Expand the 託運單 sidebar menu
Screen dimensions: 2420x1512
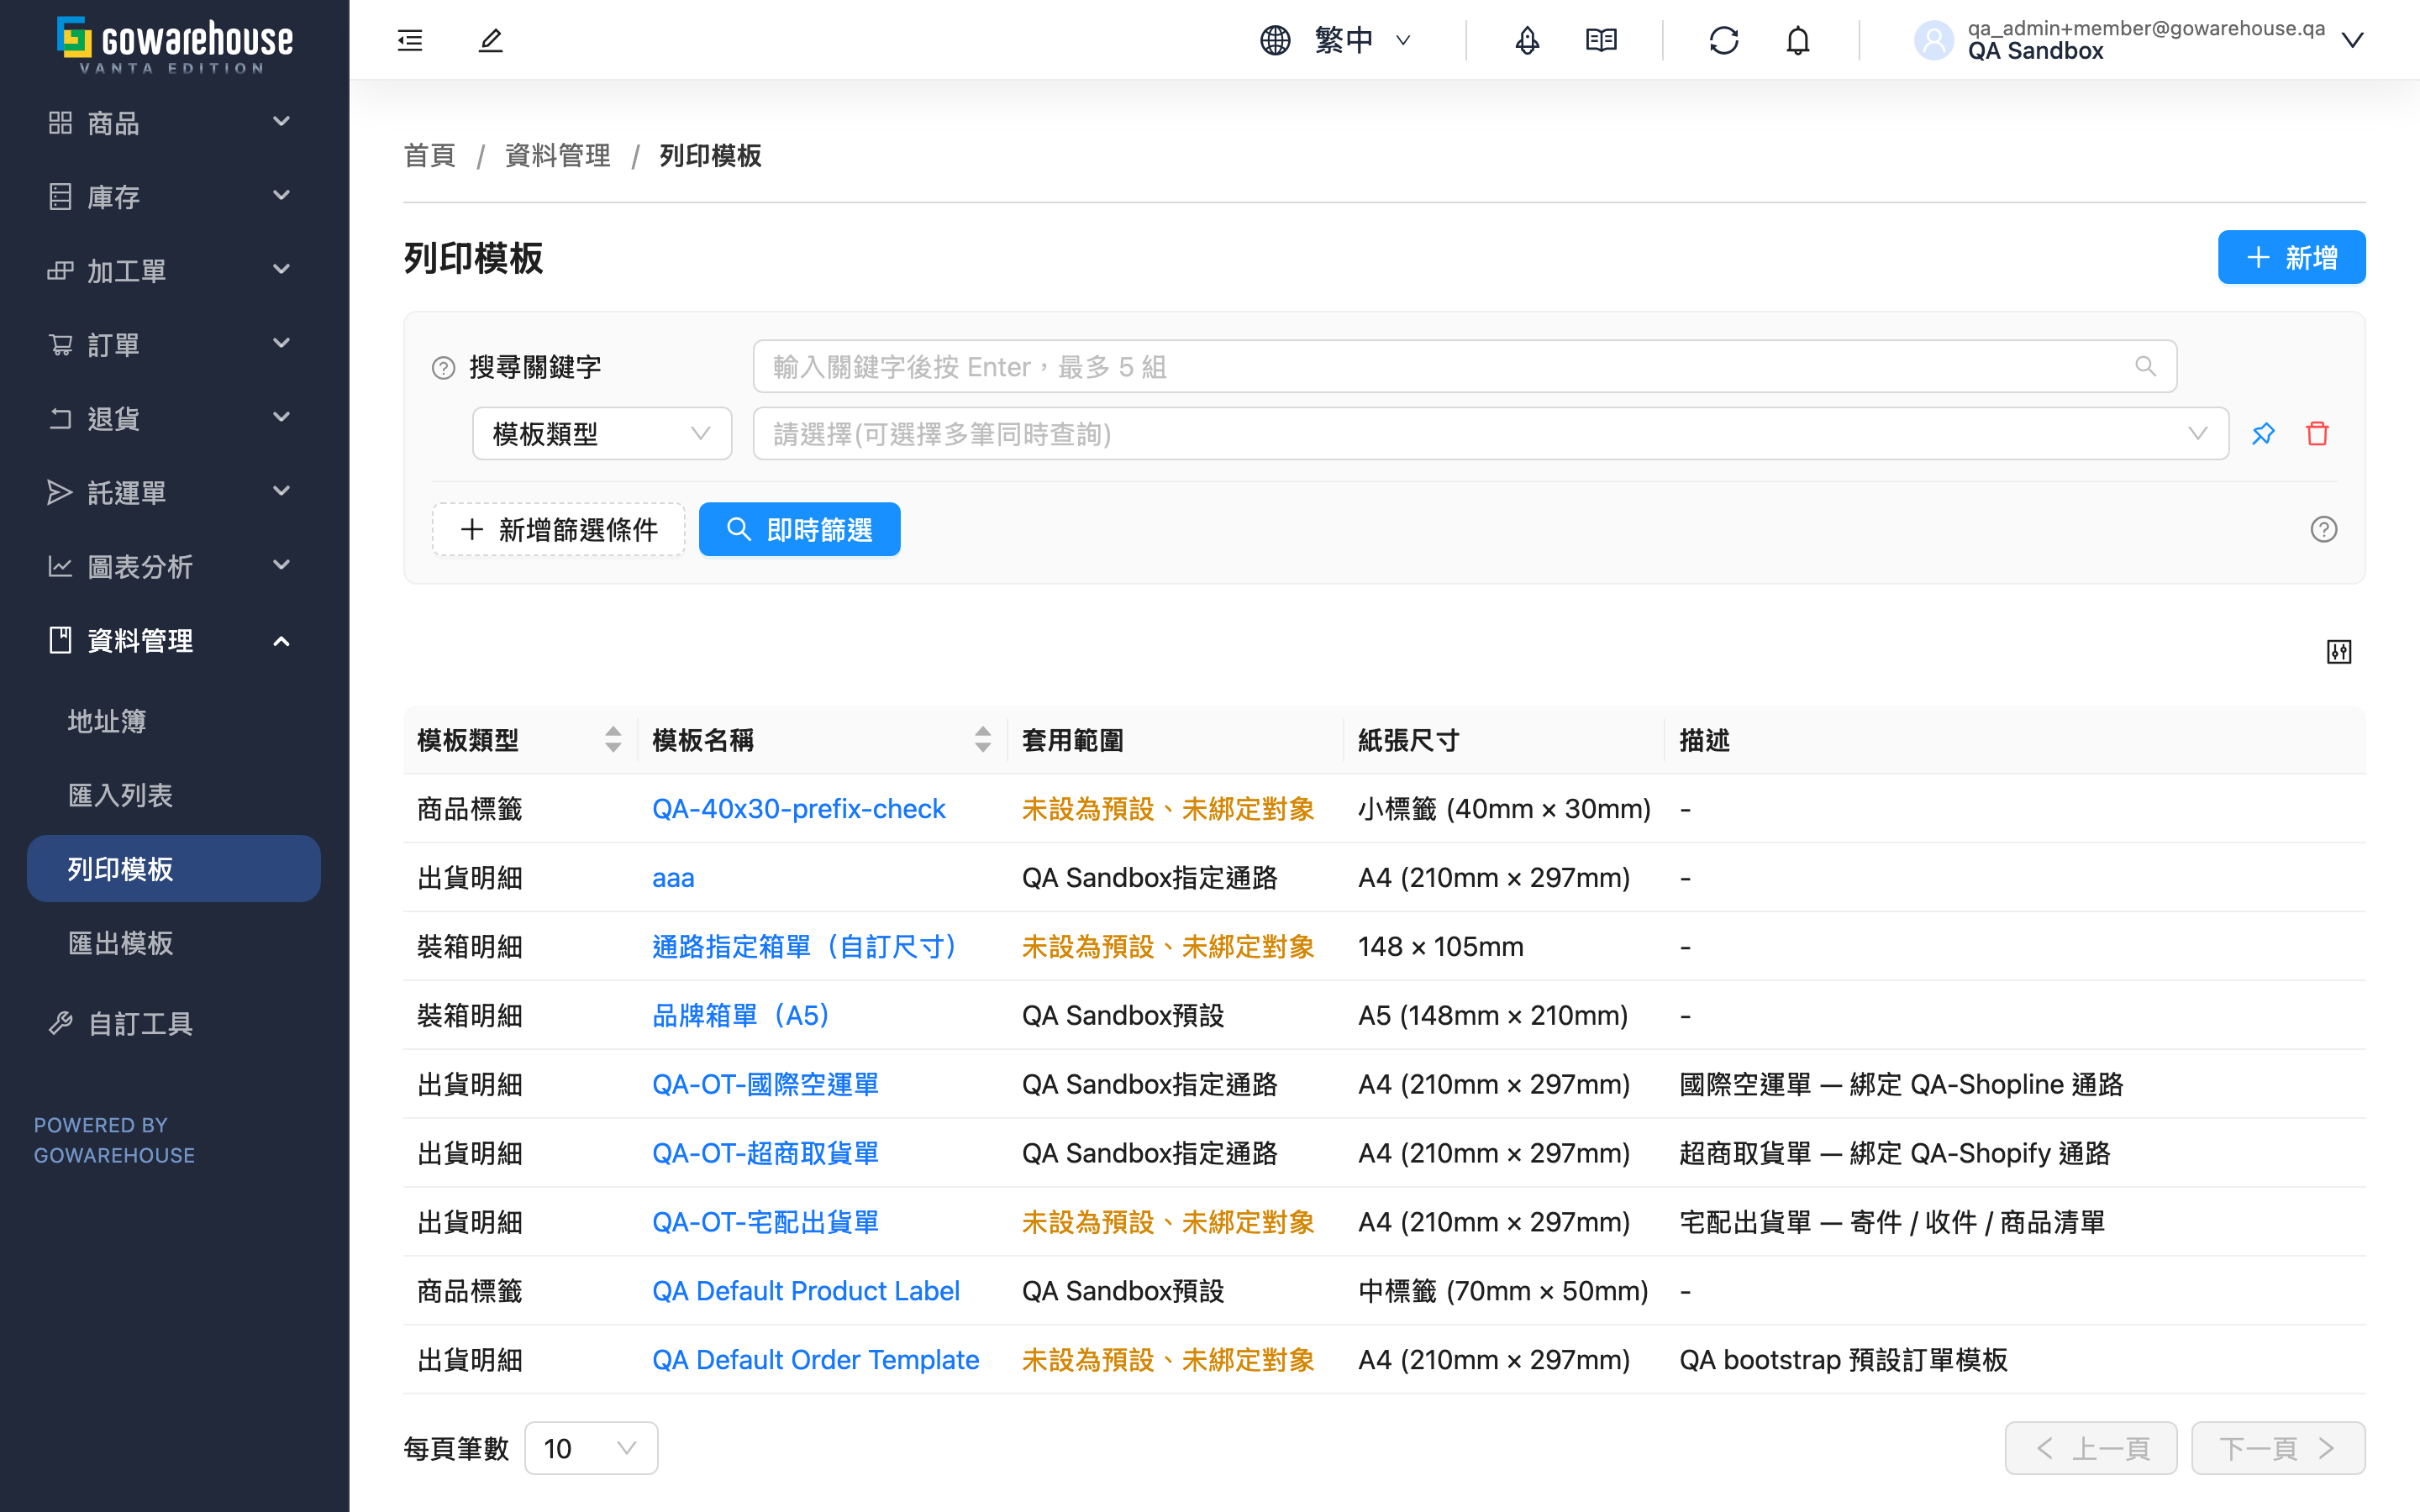[174, 492]
